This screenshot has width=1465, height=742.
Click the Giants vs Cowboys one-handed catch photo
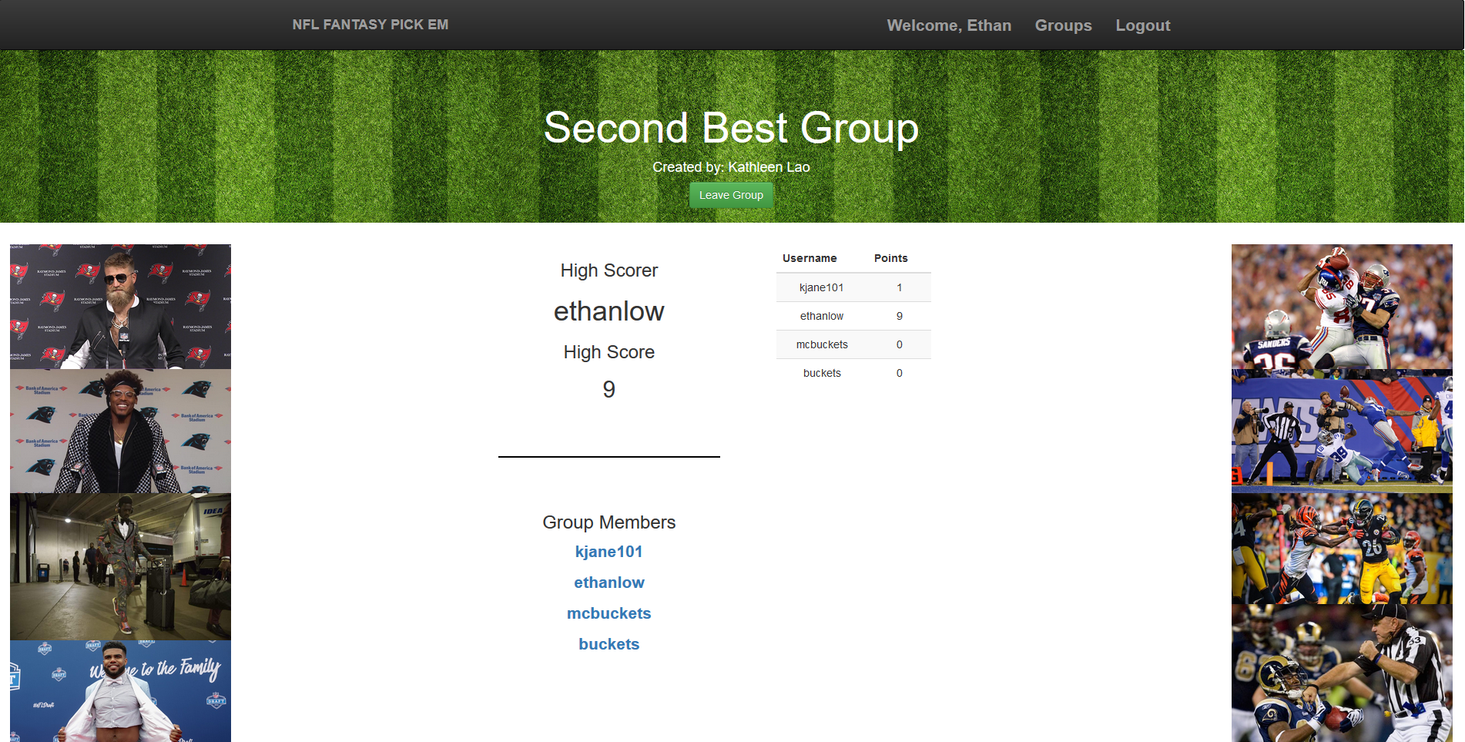coord(1342,431)
